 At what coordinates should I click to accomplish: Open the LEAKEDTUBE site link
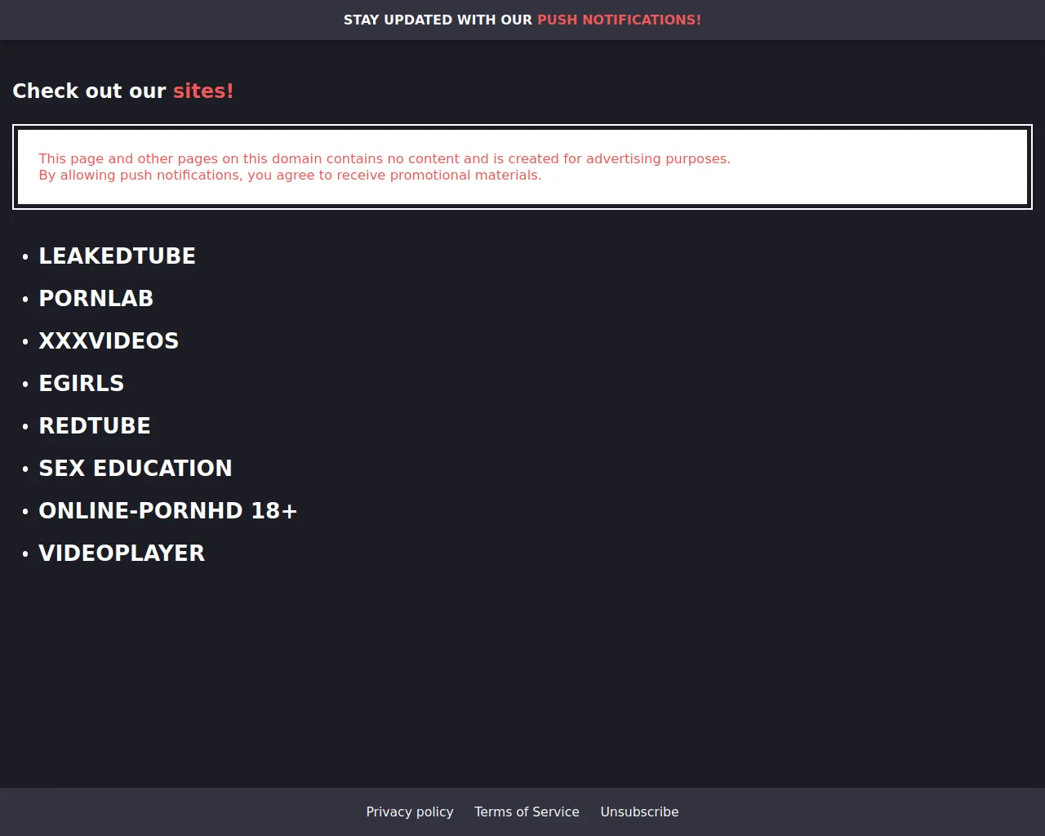coord(117,256)
